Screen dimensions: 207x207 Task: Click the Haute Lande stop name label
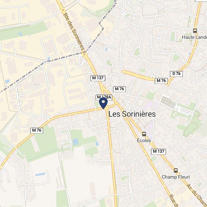194,37
